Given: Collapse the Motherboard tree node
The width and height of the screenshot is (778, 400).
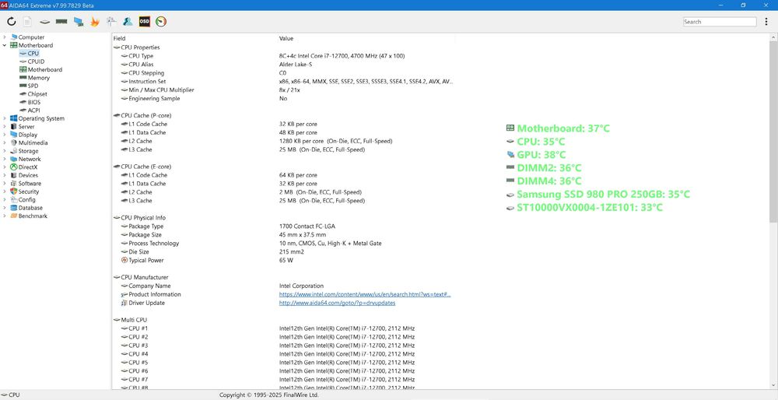Looking at the screenshot, I should [5, 45].
